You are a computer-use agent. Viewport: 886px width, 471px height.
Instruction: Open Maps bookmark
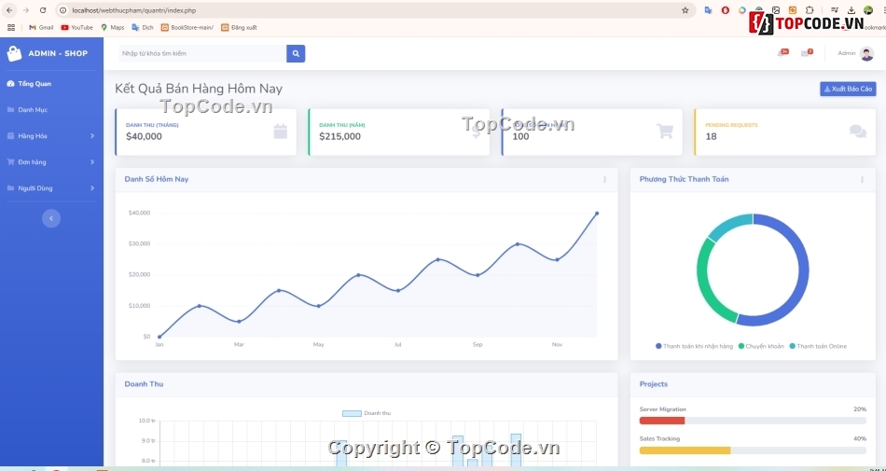113,27
